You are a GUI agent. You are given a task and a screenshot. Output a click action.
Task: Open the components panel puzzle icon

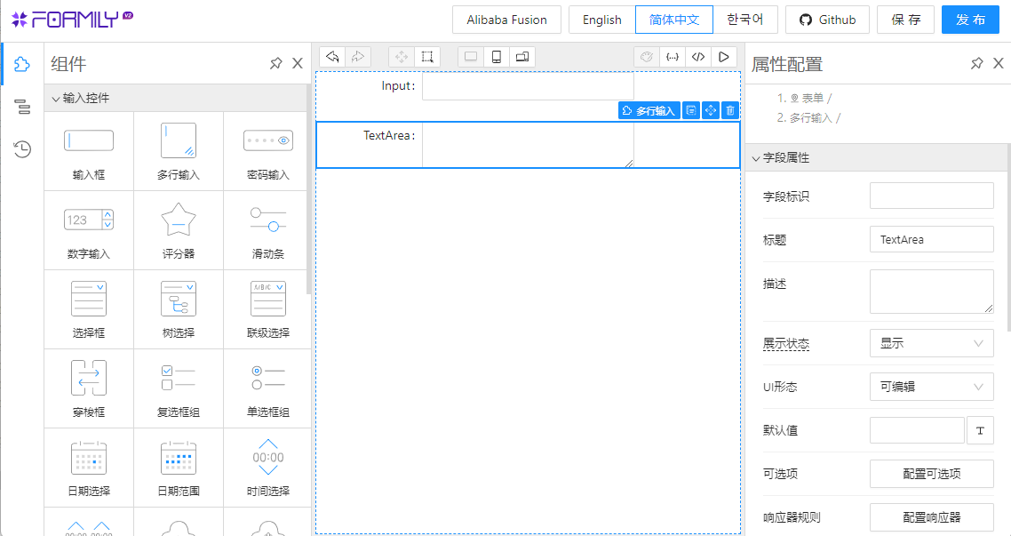click(22, 64)
